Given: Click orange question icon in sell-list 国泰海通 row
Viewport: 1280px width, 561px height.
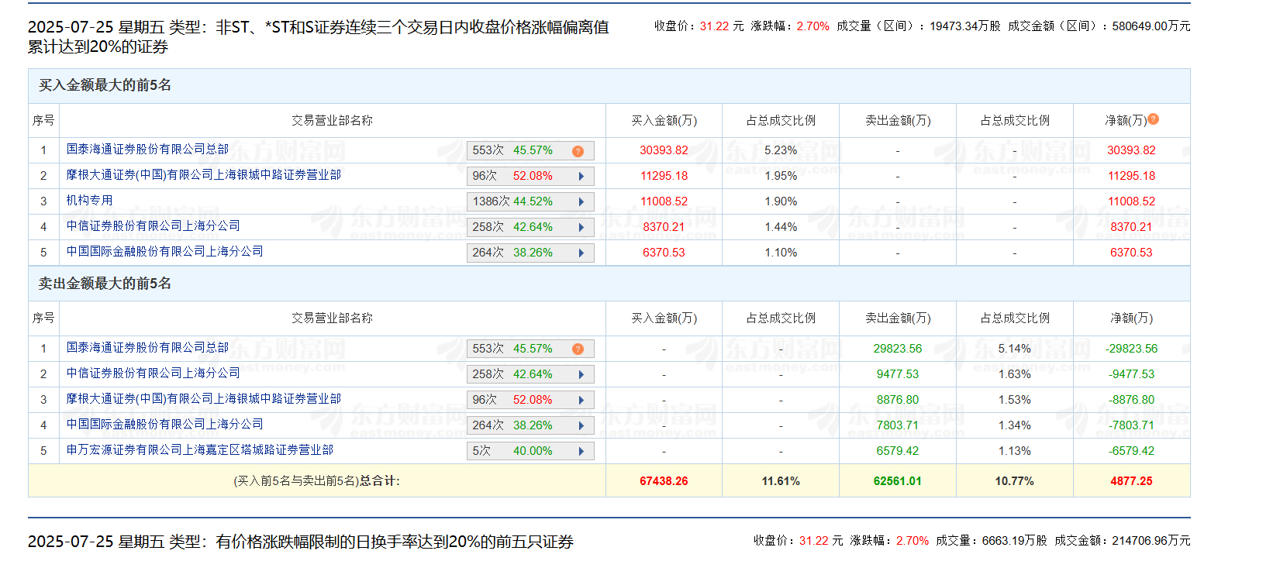Looking at the screenshot, I should coord(578,349).
